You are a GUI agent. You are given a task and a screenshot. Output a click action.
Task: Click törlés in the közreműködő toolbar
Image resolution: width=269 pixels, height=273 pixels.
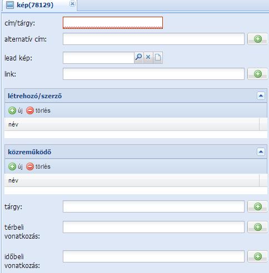(38, 166)
